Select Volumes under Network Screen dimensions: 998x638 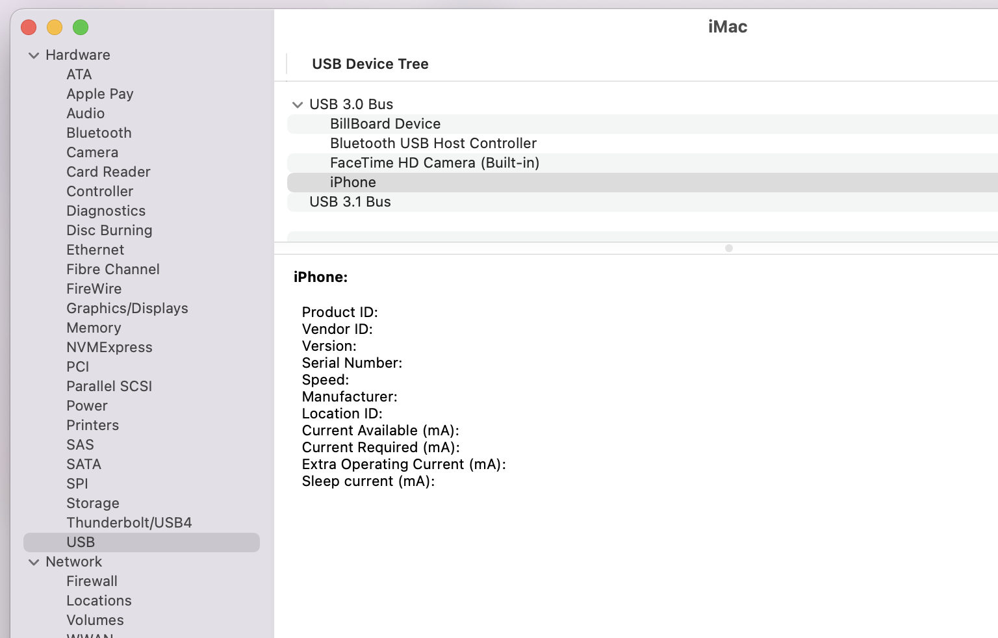[x=95, y=620]
